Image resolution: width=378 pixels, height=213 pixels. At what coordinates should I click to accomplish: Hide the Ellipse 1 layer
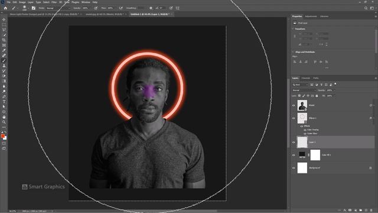[294, 118]
